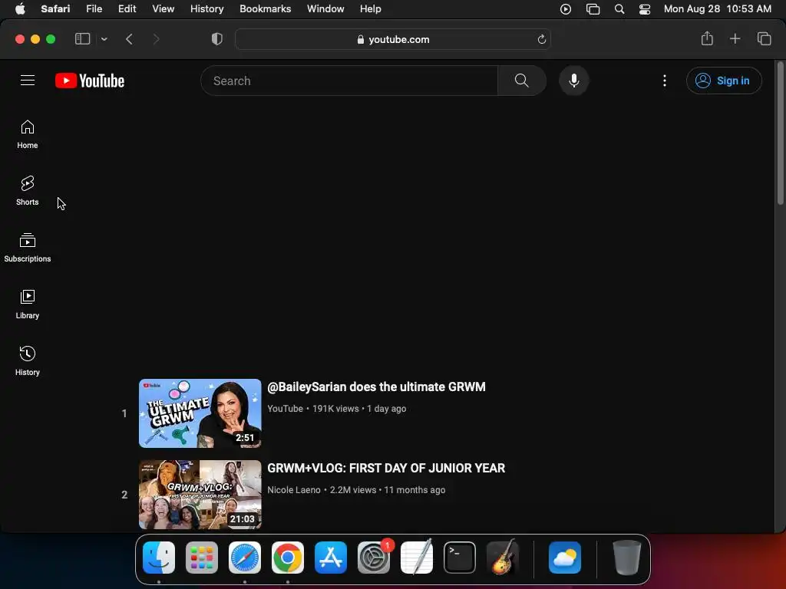Show the Safari tab overview

[764, 38]
